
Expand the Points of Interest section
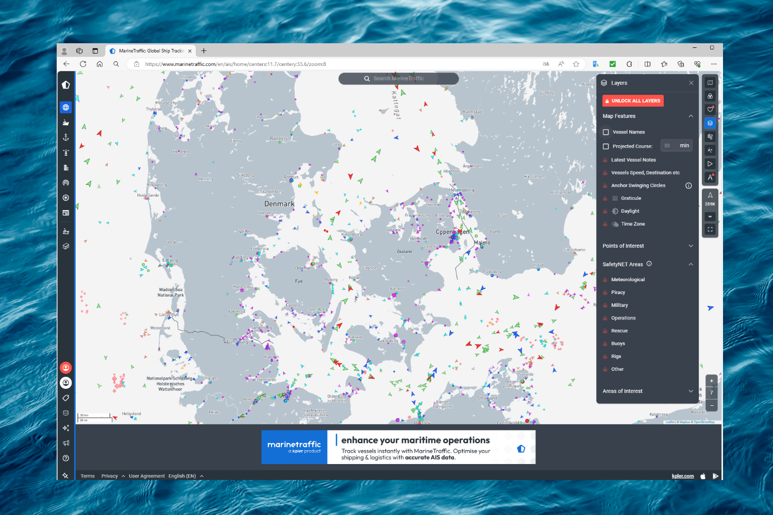pyautogui.click(x=691, y=246)
